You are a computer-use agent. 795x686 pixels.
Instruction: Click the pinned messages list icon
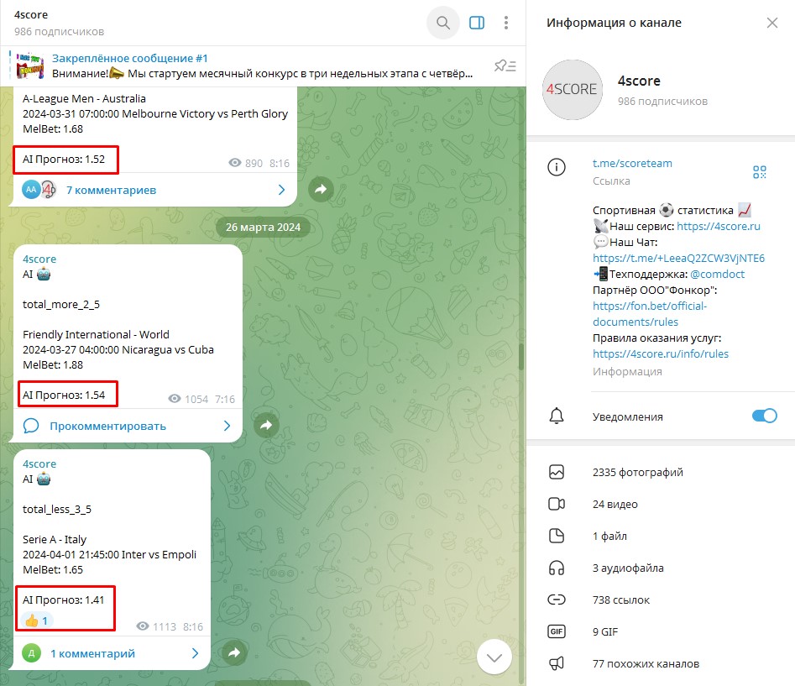click(x=505, y=66)
